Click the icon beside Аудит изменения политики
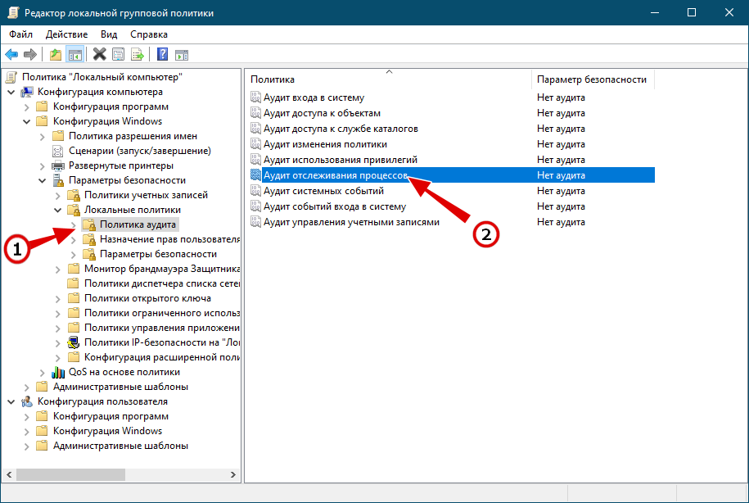Viewport: 749px width, 503px height. click(x=255, y=144)
